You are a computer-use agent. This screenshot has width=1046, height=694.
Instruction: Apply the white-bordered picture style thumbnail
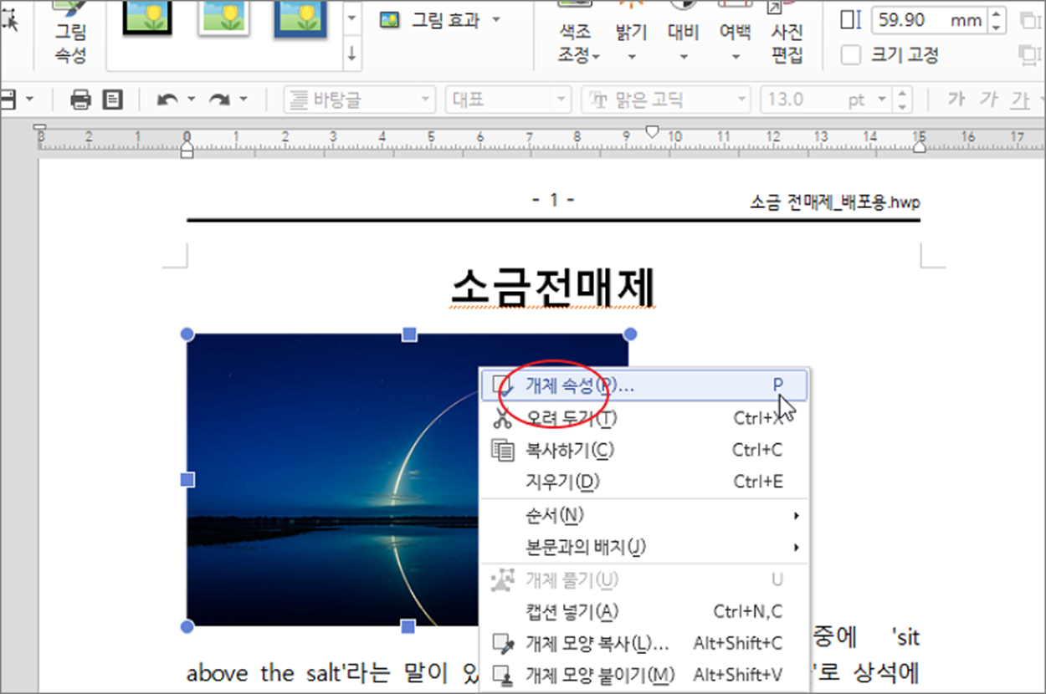click(x=223, y=18)
